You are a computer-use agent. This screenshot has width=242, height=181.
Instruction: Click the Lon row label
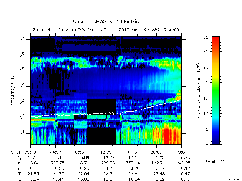(17, 163)
